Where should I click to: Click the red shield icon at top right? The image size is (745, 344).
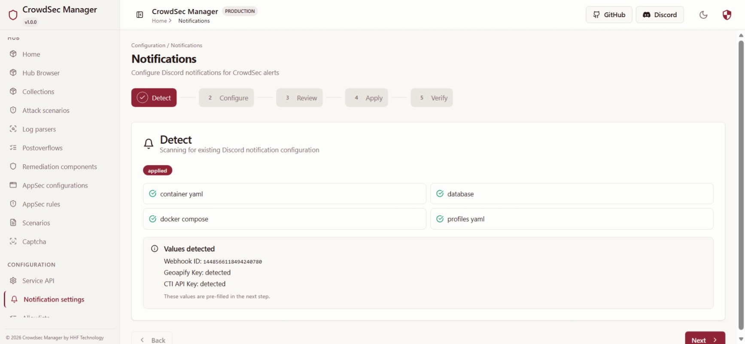click(x=727, y=15)
